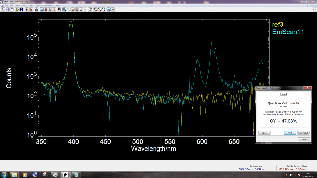Click the pink-green contour plot icon
The image size is (317, 178).
pos(54,9)
